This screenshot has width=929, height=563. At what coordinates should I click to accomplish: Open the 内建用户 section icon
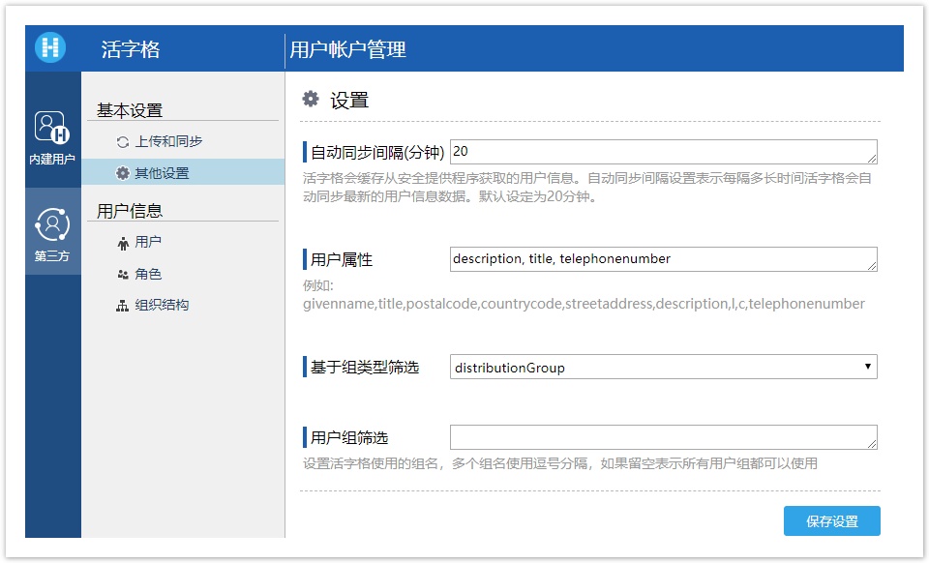point(52,128)
